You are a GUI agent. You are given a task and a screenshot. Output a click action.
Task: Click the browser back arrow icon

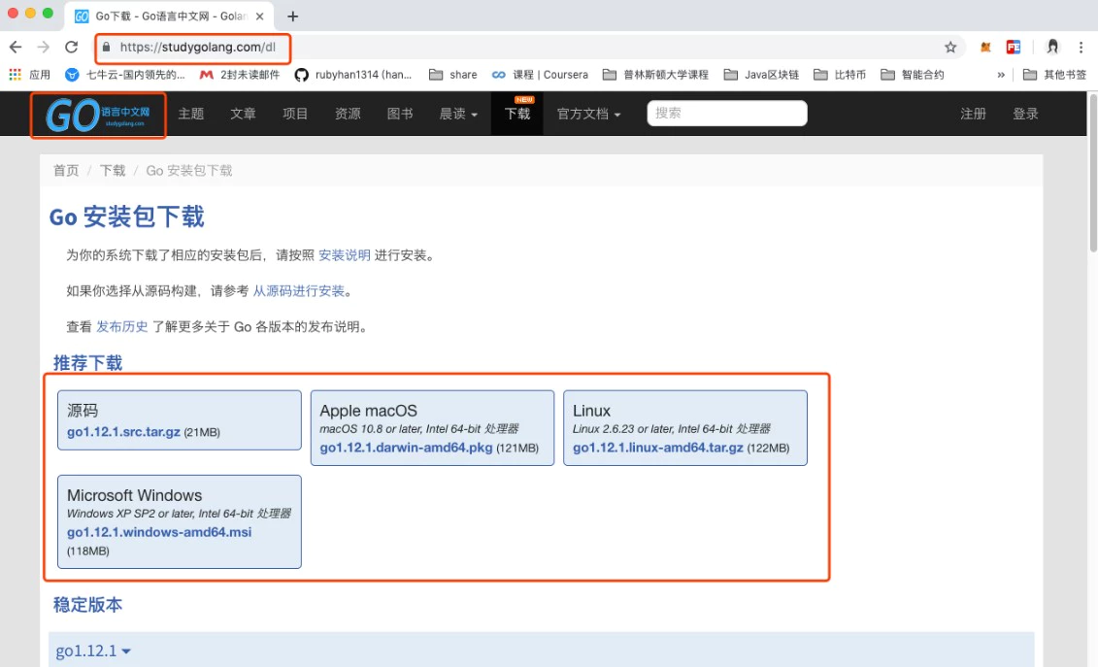coord(16,47)
